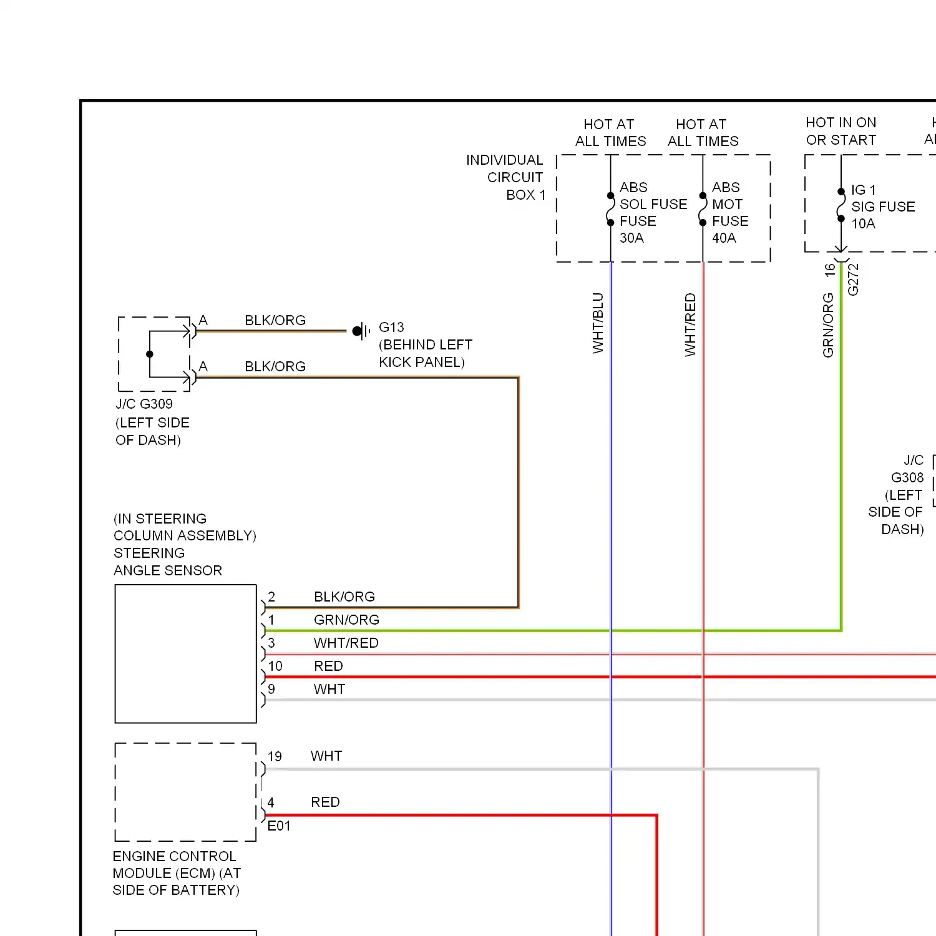Screen dimensions: 936x936
Task: Select the J/C G309 dashed junction box
Action: (154, 354)
